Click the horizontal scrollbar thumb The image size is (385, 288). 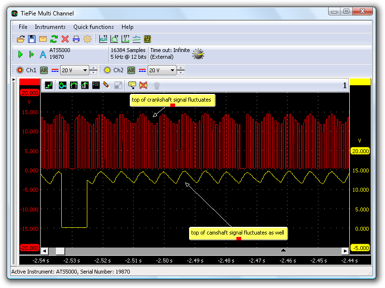[60, 251]
